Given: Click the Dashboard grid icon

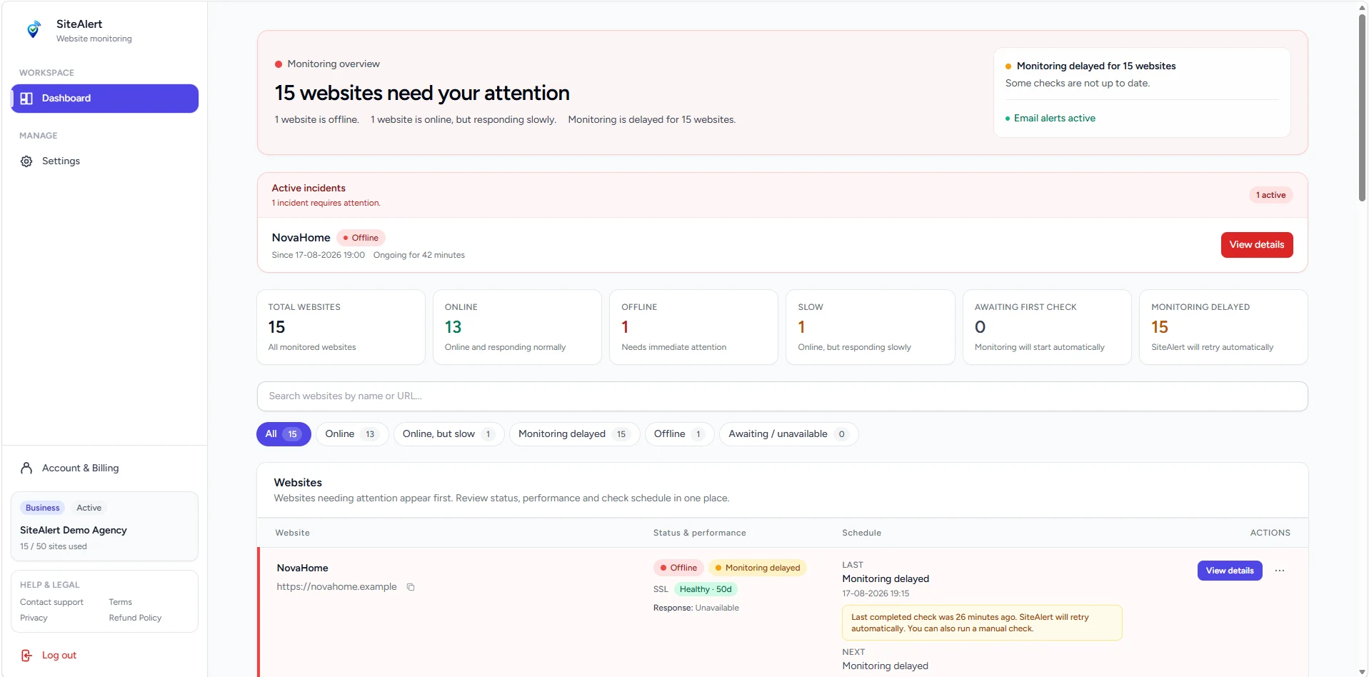Looking at the screenshot, I should pos(26,99).
